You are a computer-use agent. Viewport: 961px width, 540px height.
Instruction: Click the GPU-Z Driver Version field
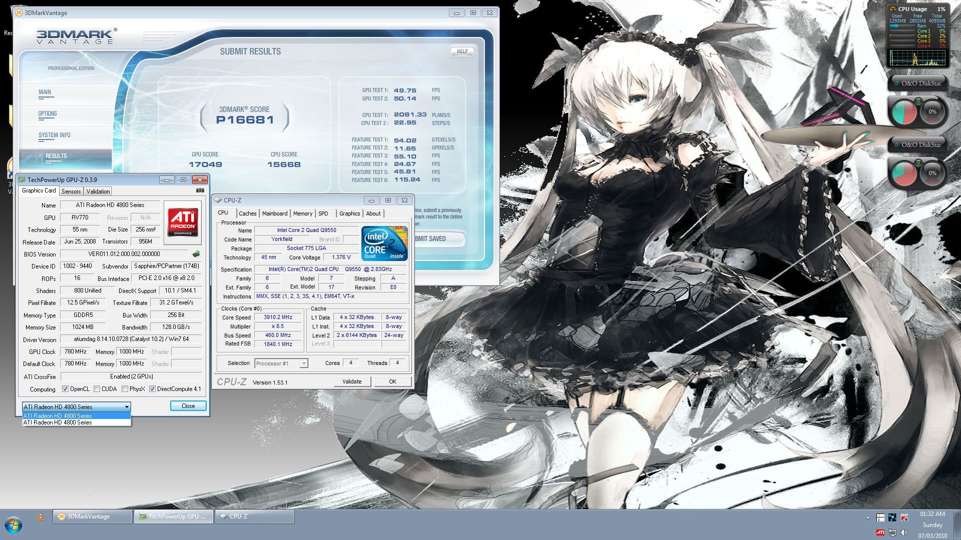pos(131,339)
